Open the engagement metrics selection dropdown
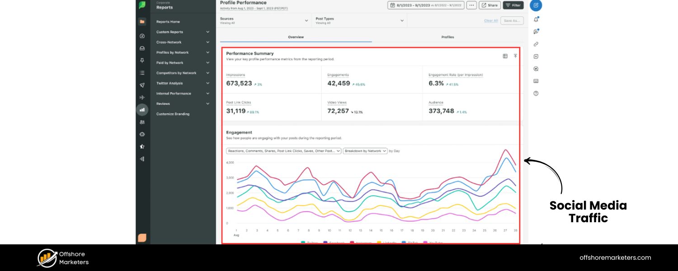The height and width of the screenshot is (271, 678). click(x=283, y=151)
